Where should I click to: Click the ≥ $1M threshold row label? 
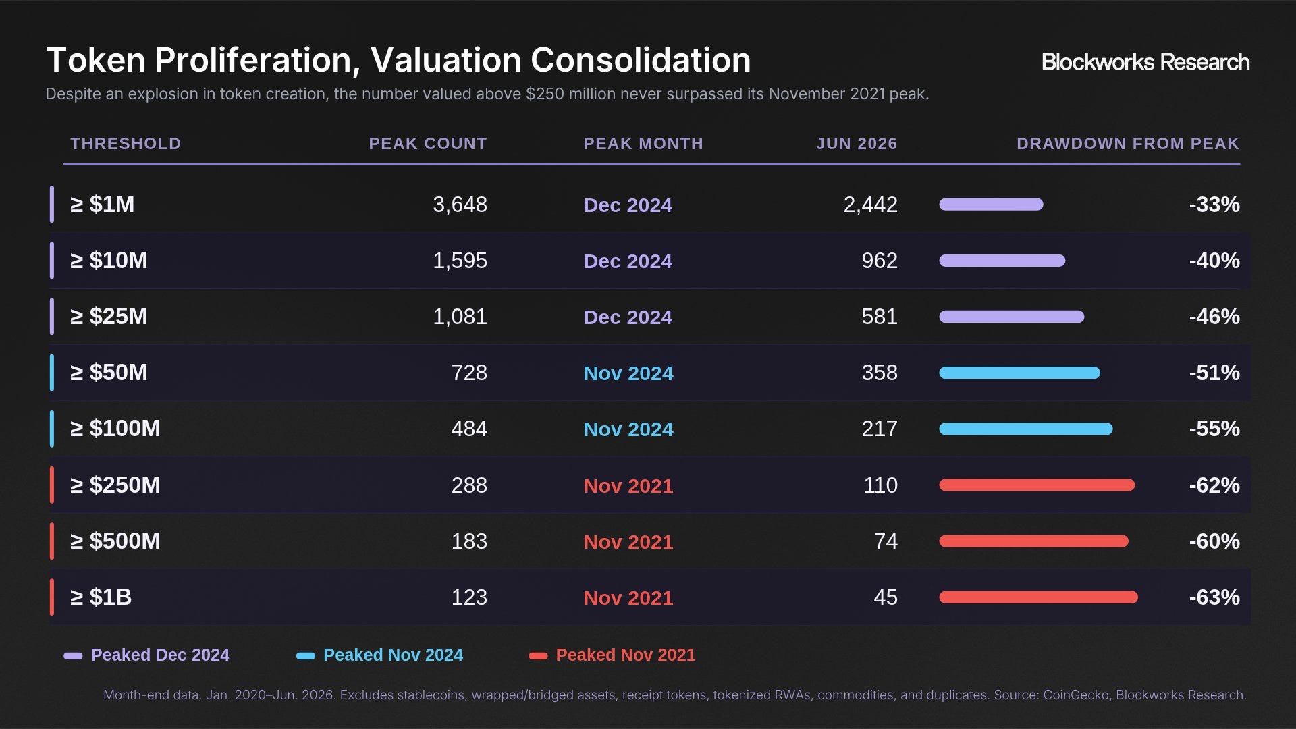(x=103, y=205)
